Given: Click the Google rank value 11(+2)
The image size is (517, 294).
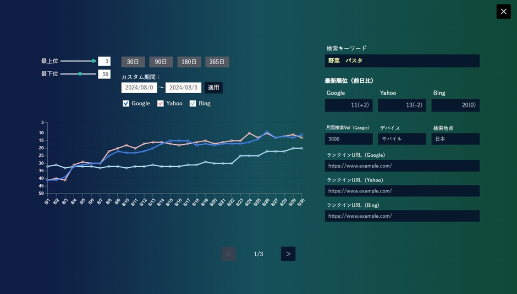Looking at the screenshot, I should [x=349, y=105].
